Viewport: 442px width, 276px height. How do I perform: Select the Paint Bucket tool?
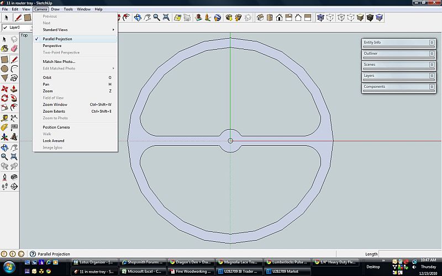coord(4,49)
